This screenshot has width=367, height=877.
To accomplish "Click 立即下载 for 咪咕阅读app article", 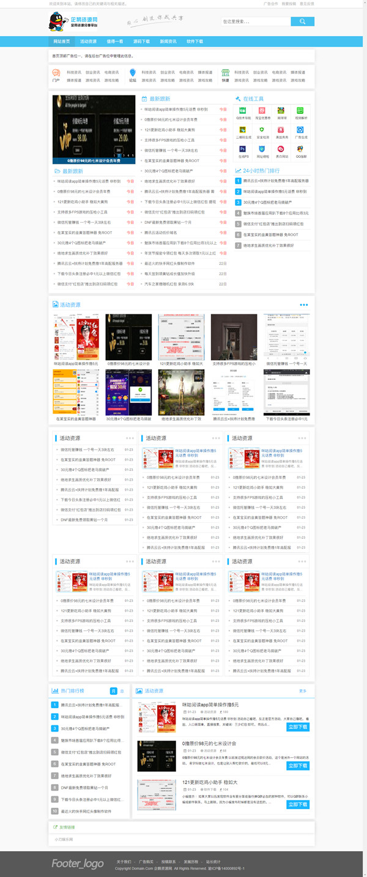I will [298, 727].
